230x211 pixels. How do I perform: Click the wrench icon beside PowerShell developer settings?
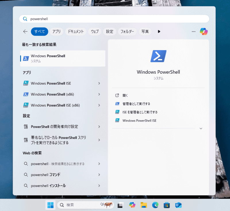pos(26,126)
